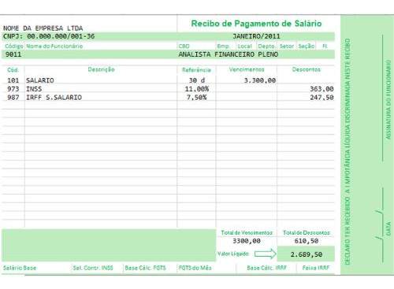Click the 'INSS' description cell
The width and height of the screenshot is (394, 289).
[34, 89]
